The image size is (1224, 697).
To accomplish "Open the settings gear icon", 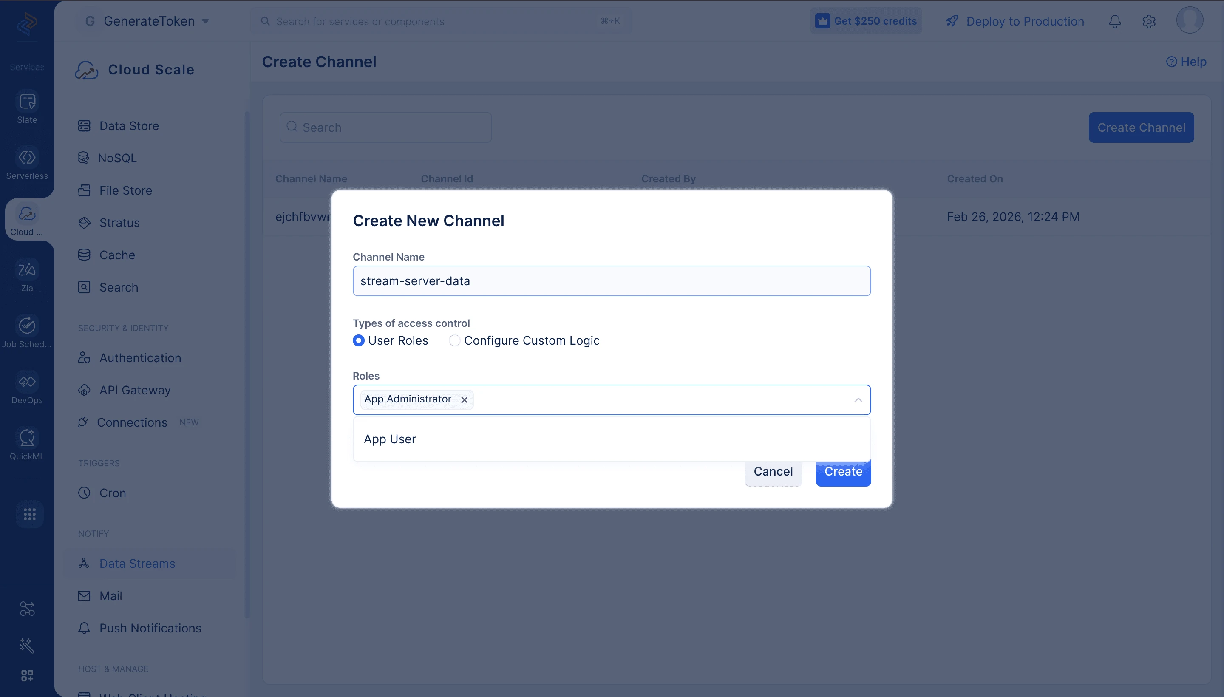I will pos(1149,22).
